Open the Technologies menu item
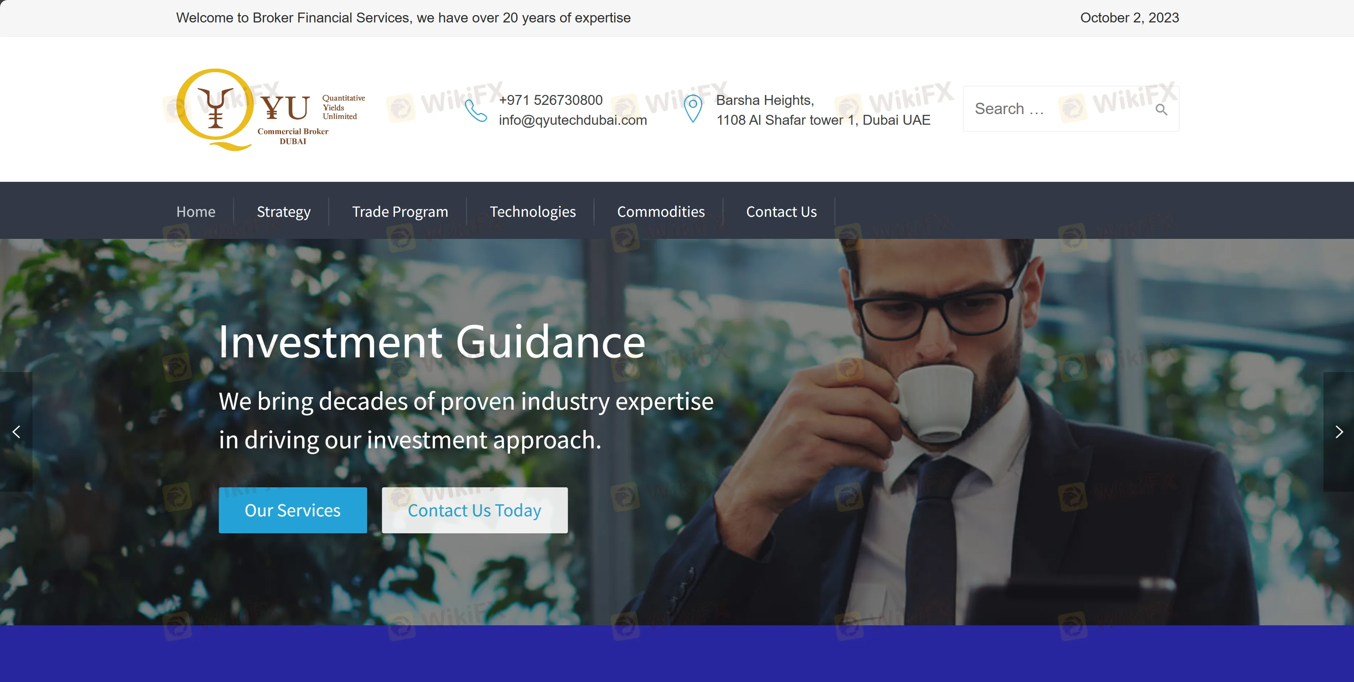This screenshot has height=682, width=1354. click(532, 212)
